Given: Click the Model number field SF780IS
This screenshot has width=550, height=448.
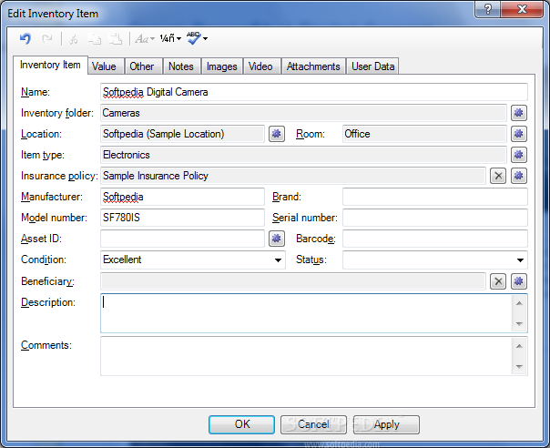Looking at the screenshot, I should click(182, 218).
